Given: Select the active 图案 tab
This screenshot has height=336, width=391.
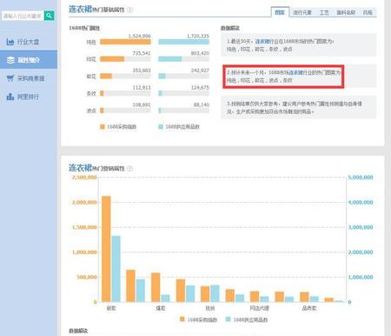Looking at the screenshot, I should click(x=280, y=12).
